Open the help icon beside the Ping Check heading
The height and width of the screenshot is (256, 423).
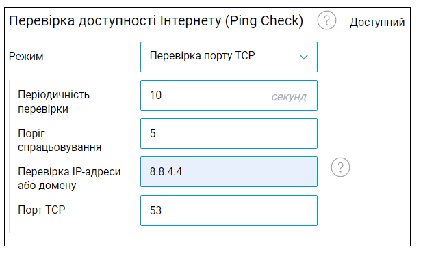tap(326, 20)
